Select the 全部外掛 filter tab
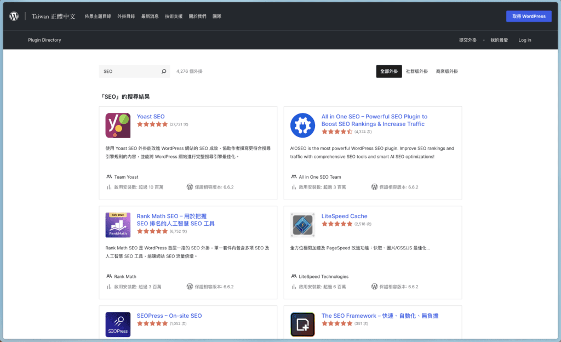Viewport: 561px width, 342px height. click(389, 71)
